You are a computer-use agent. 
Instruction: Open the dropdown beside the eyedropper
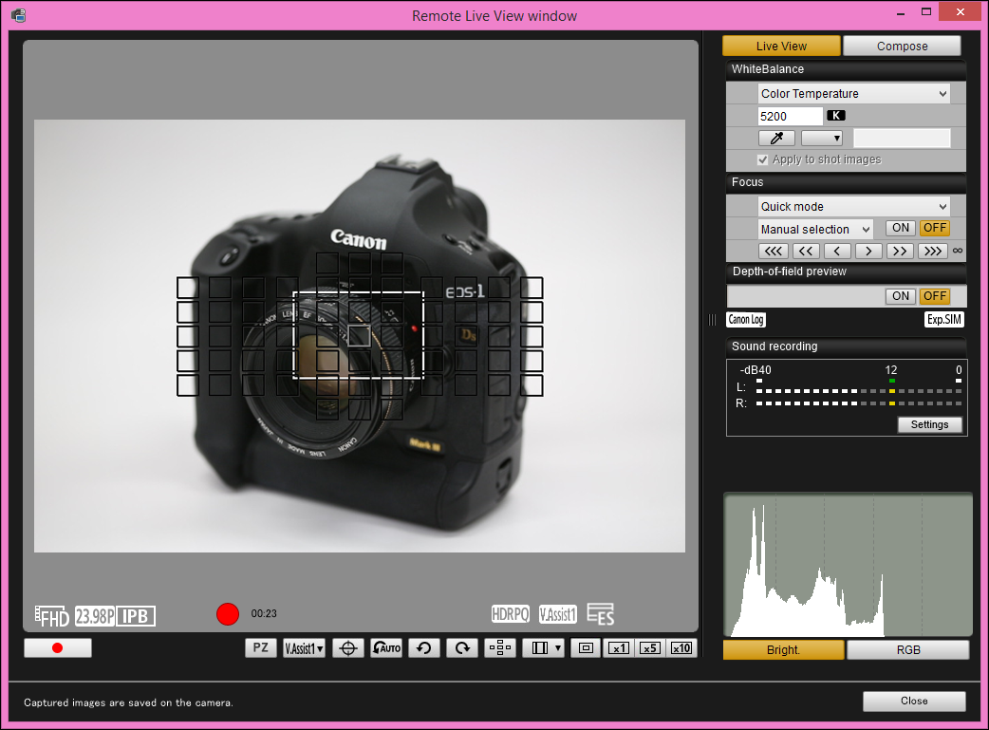(x=822, y=138)
